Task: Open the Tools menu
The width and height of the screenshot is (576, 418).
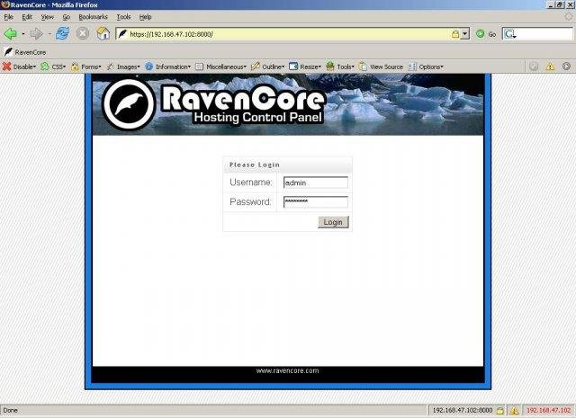Action: (x=123, y=17)
